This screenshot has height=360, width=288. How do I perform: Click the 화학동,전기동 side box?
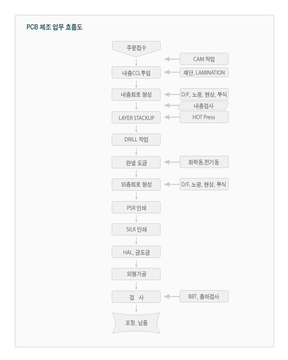pos(204,162)
